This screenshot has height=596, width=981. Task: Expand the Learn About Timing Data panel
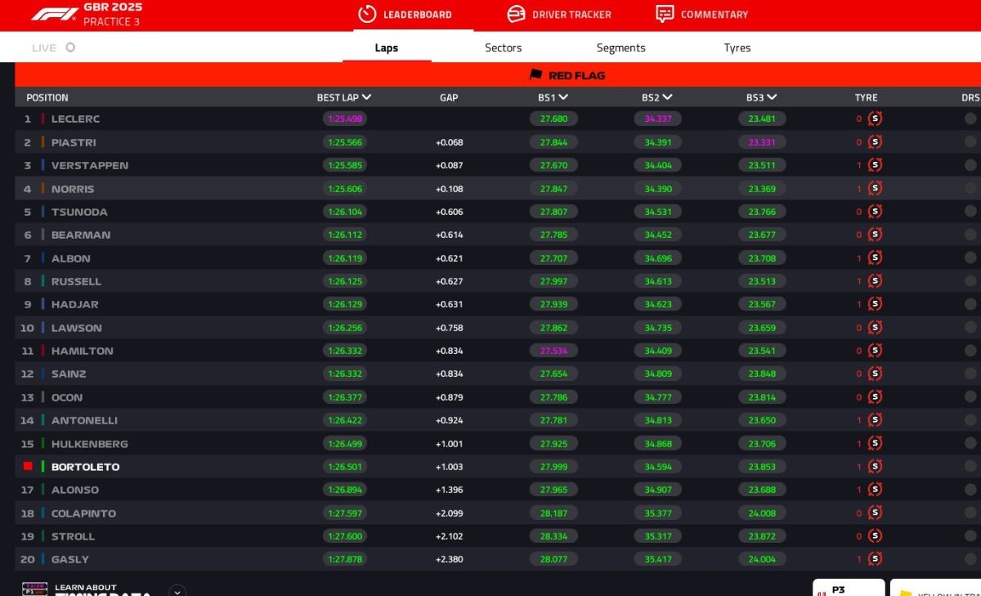coord(177,590)
